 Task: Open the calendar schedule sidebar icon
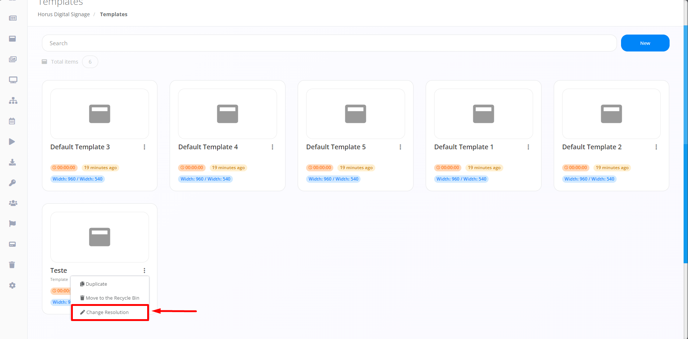coord(12,121)
